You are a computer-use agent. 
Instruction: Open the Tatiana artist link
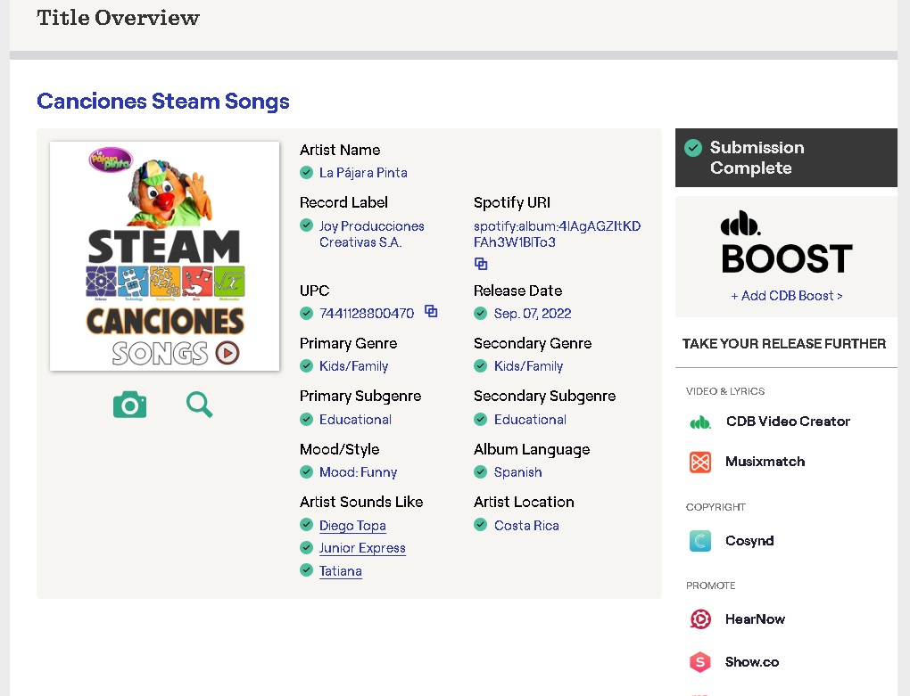pyautogui.click(x=341, y=571)
